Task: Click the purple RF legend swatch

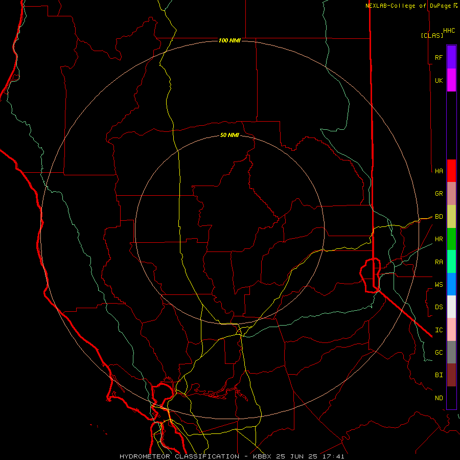Action: click(451, 57)
